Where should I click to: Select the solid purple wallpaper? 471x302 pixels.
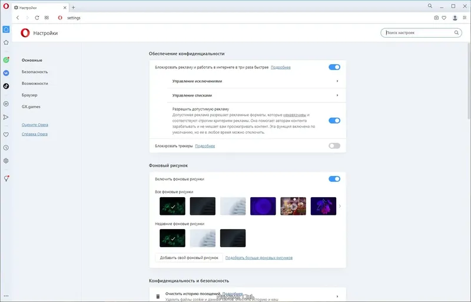pyautogui.click(x=263, y=206)
